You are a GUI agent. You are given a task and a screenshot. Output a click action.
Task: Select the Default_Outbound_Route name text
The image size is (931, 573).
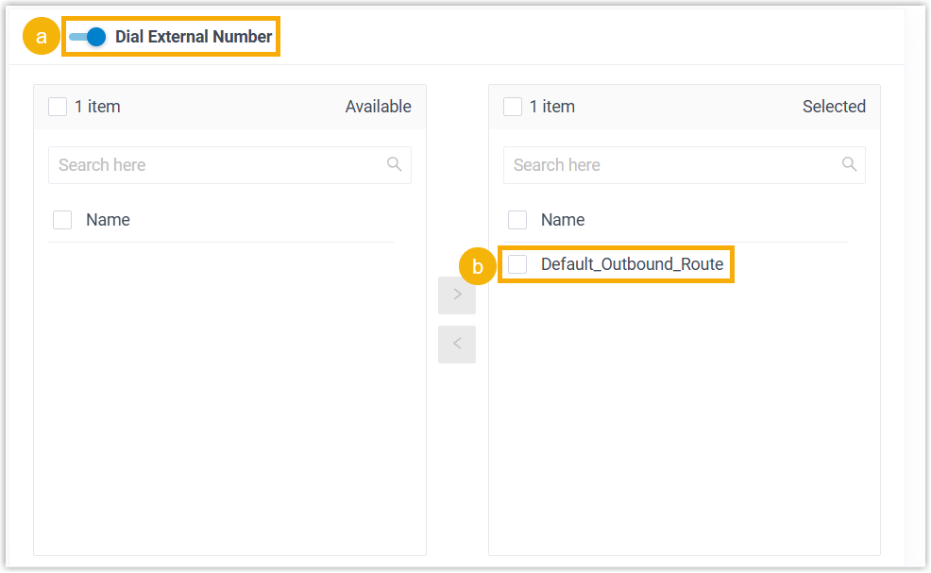[x=632, y=264]
